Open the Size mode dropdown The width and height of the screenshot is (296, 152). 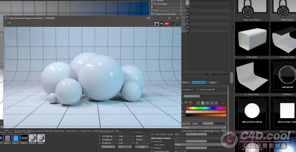pos(125,147)
